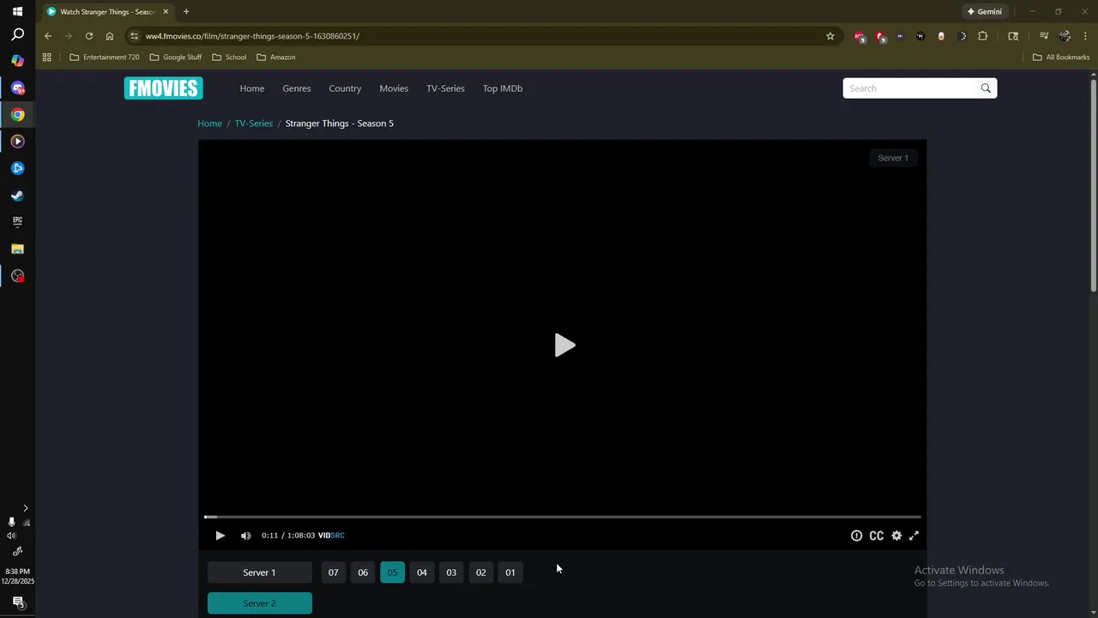The height and width of the screenshot is (618, 1098).
Task: Reload the page
Action: coord(89,36)
